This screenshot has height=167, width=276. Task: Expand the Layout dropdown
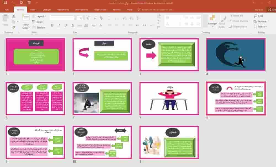(39, 16)
